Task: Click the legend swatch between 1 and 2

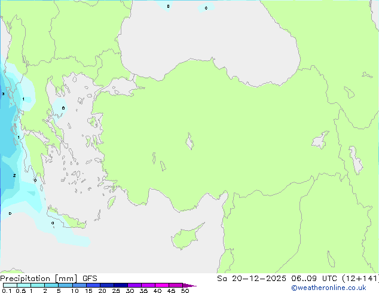Action: (38, 285)
